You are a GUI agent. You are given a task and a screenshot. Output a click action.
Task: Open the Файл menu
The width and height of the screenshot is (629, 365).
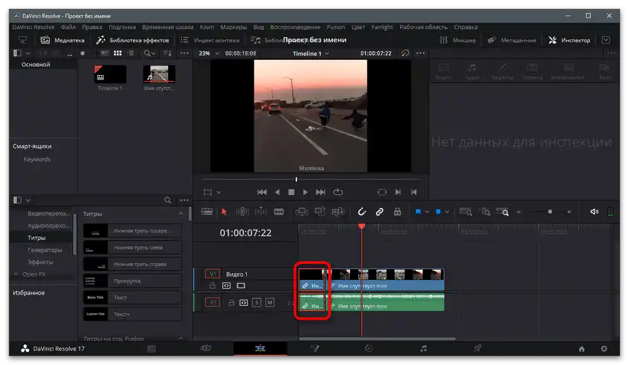[68, 27]
